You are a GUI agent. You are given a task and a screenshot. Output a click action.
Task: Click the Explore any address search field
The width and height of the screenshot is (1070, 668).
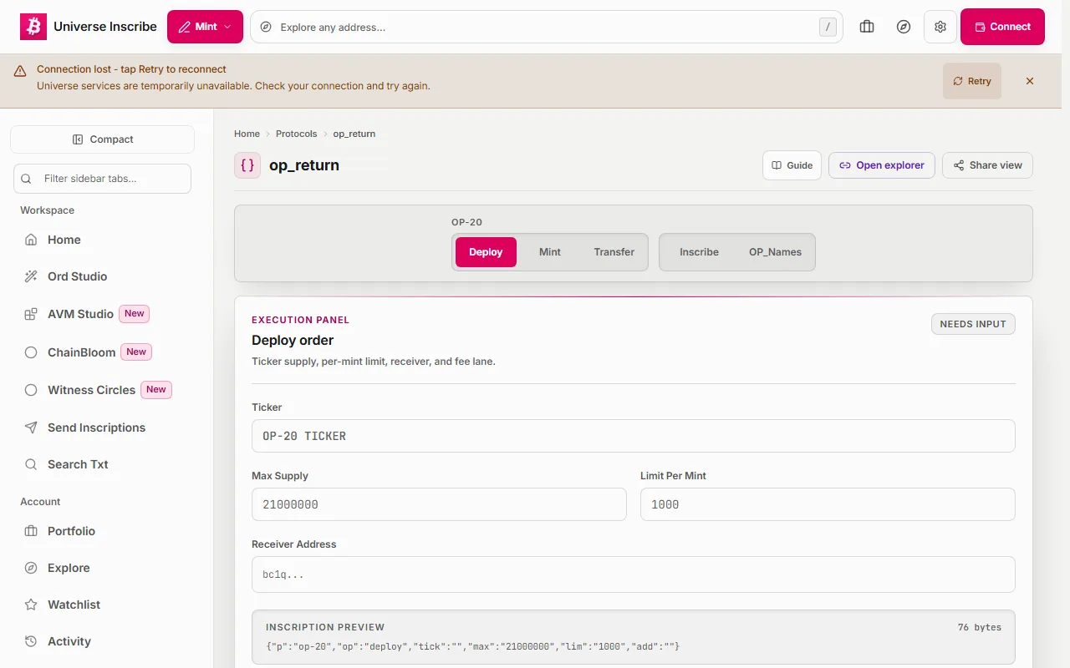click(x=547, y=27)
